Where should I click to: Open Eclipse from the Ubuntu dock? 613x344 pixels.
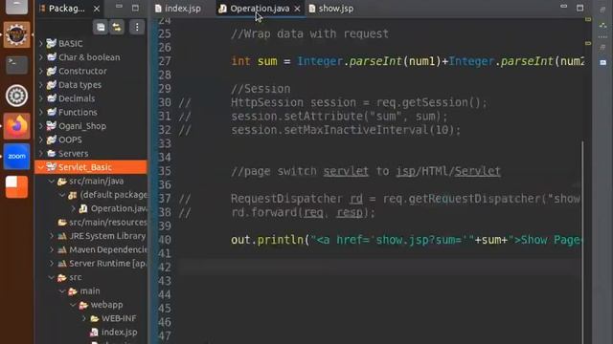pos(16,34)
